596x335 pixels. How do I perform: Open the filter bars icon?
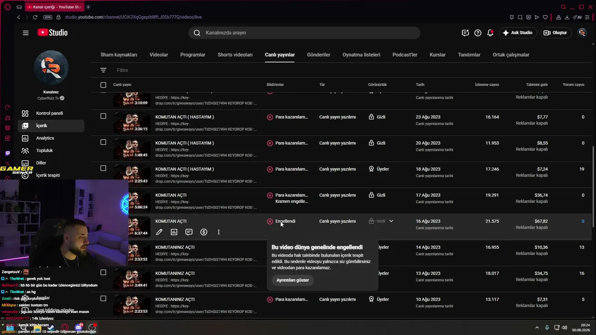[103, 70]
